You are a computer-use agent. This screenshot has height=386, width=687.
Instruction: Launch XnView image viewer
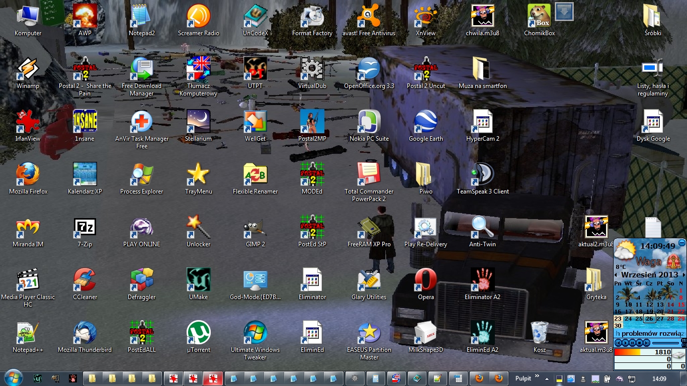[x=425, y=20]
